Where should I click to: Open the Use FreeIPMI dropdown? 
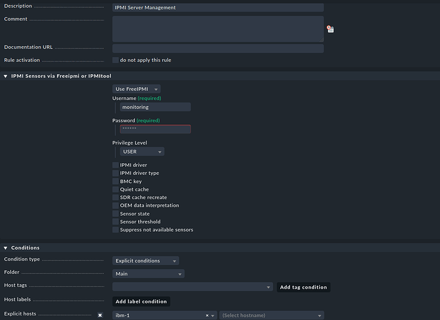[136, 89]
